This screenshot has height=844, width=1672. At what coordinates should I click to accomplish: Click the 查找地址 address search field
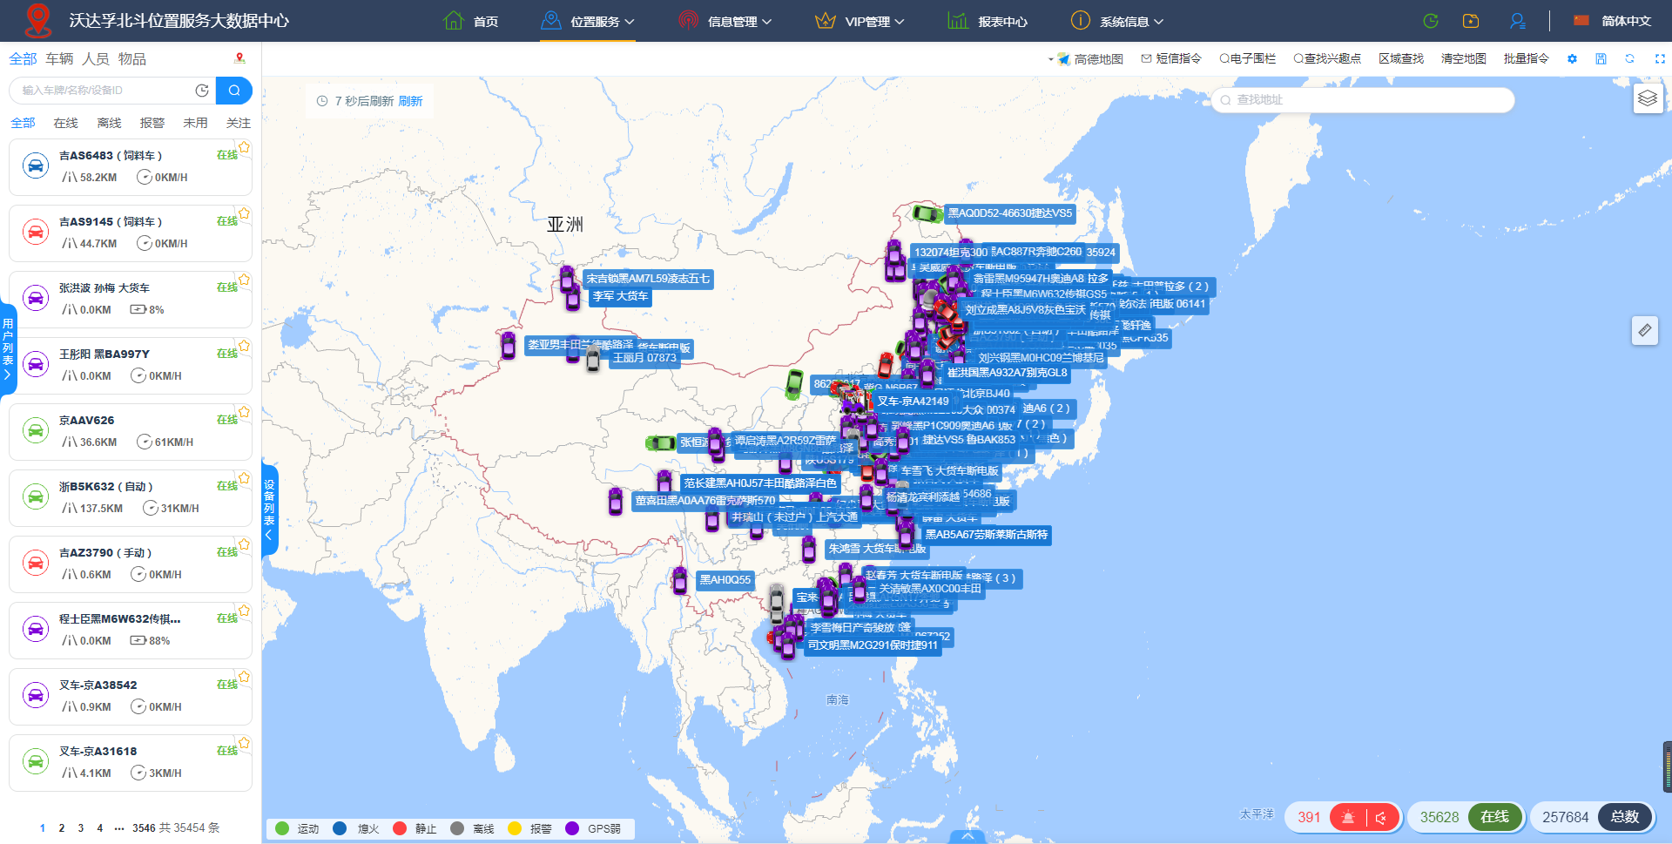click(x=1363, y=100)
